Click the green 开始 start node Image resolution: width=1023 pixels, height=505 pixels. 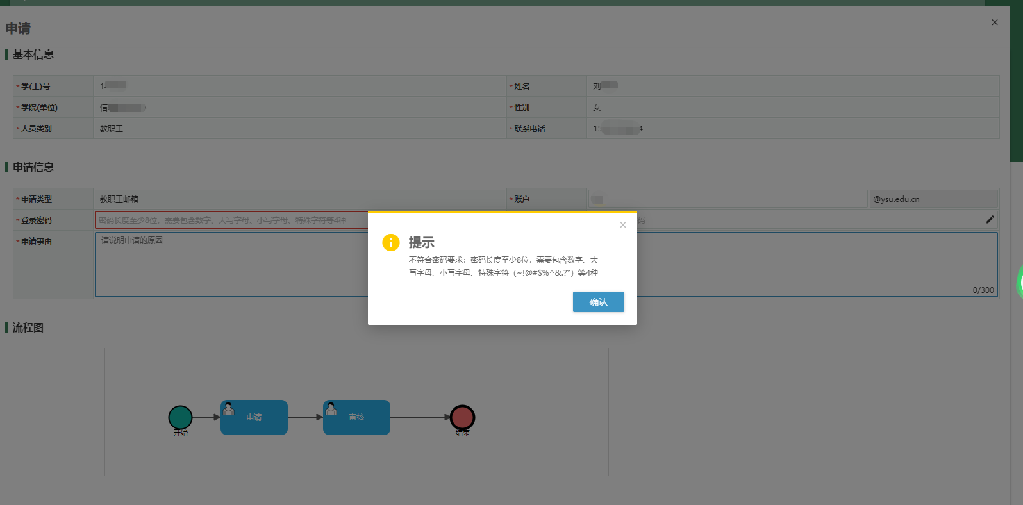click(x=180, y=417)
